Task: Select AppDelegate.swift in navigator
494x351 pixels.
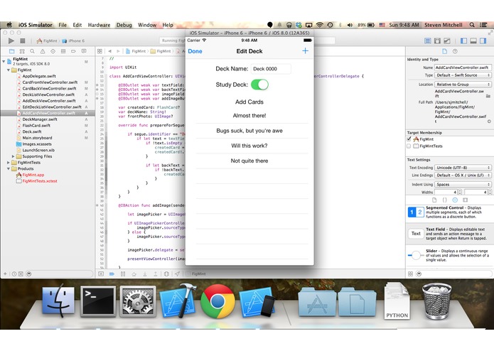Action: [x=39, y=76]
